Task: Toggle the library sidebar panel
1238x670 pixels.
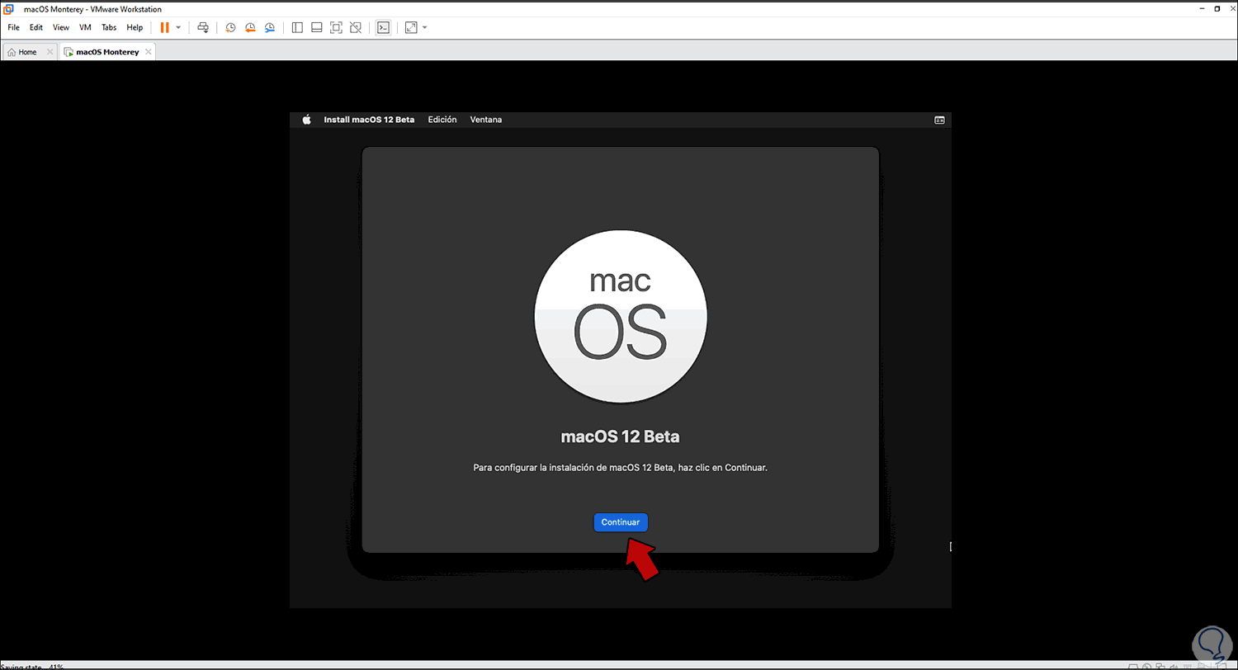Action: pyautogui.click(x=297, y=27)
